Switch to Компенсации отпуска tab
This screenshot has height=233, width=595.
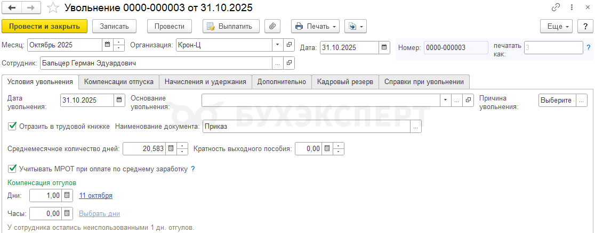coord(119,82)
